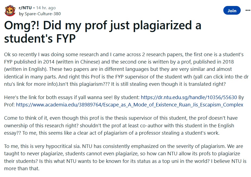Click the "Prof:" label before the academia link
The height and width of the screenshot is (177, 251).
click(x=9, y=105)
